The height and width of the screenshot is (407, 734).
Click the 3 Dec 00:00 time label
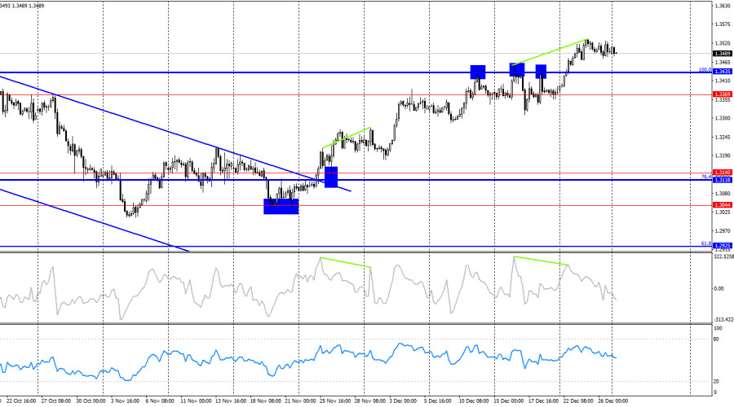pyautogui.click(x=403, y=401)
